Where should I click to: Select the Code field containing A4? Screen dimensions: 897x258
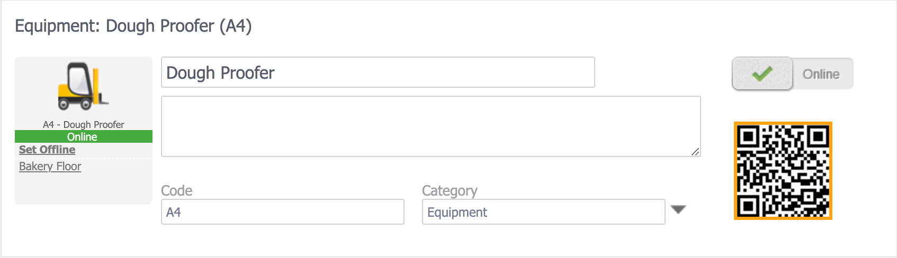click(x=282, y=212)
